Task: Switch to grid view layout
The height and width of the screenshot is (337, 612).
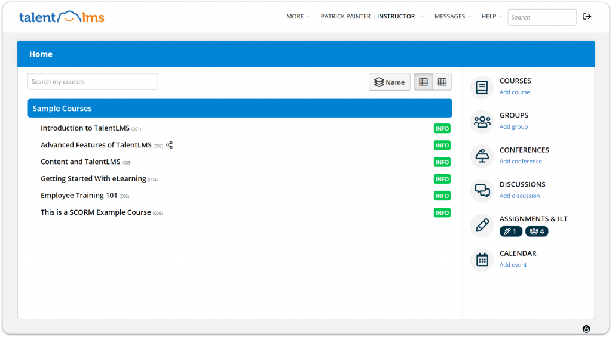Action: [x=442, y=82]
